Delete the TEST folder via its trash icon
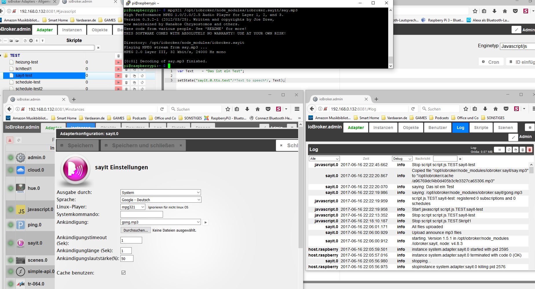Image resolution: width=535 pixels, height=289 pixels. point(118,56)
